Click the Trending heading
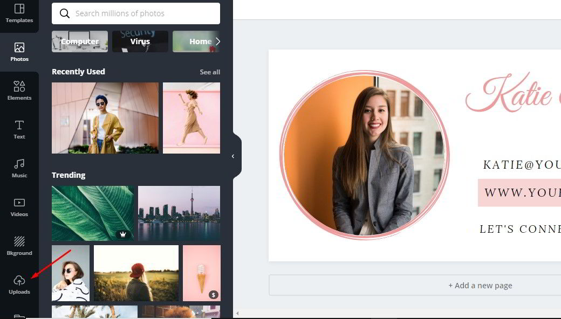Viewport: 561px width, 319px height. pos(69,175)
